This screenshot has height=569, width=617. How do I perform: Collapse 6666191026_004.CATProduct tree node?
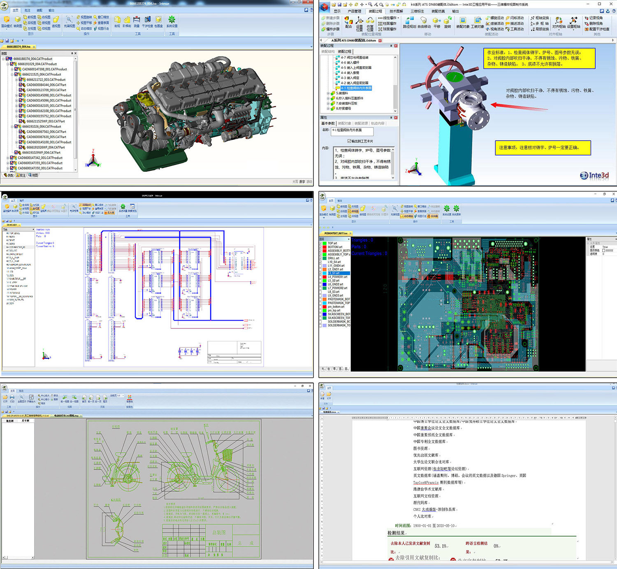coord(12,127)
